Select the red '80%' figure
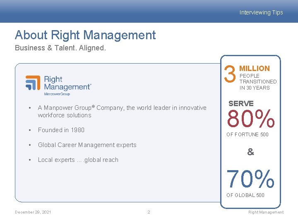This screenshot has height=223, width=298. (251, 119)
